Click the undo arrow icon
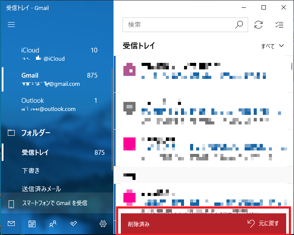Viewport: 294px width, 235px height. pyautogui.click(x=251, y=224)
